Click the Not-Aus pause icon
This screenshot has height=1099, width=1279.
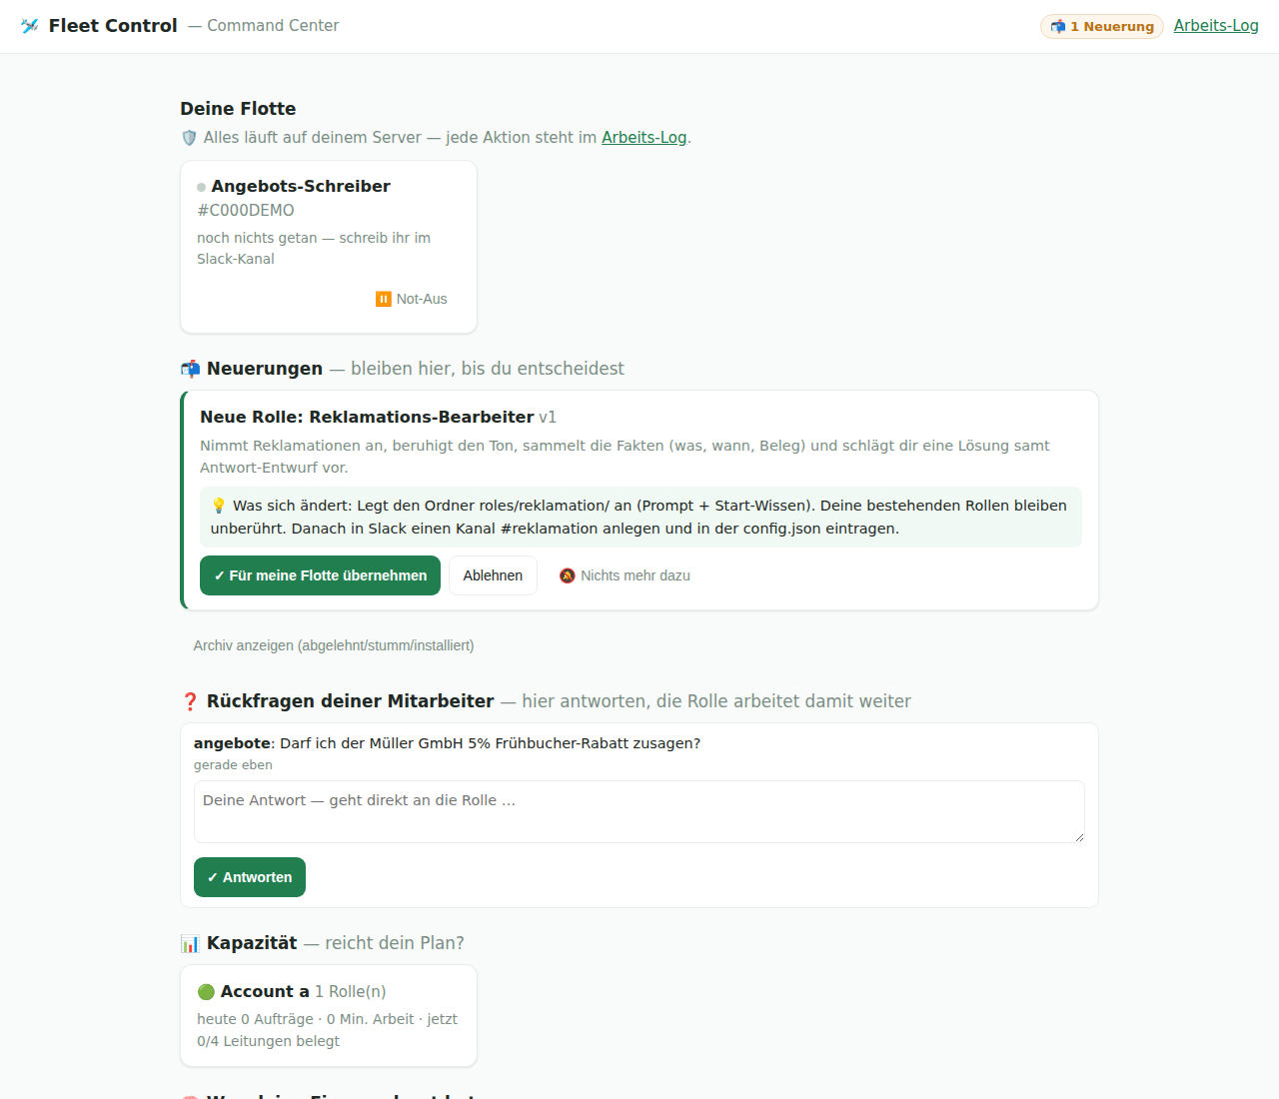tap(384, 299)
